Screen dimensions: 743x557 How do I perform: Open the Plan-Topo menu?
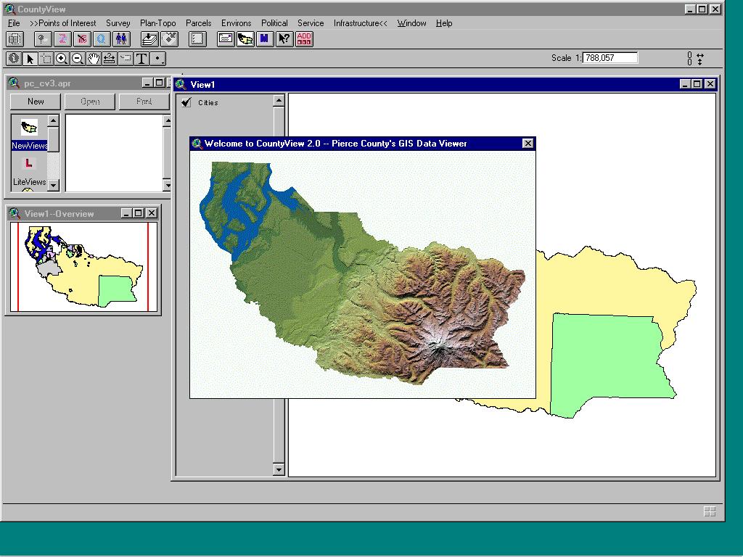157,23
